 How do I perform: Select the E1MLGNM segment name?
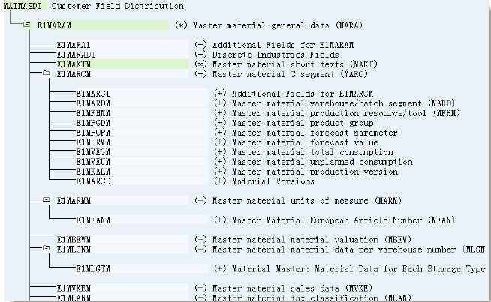(74, 249)
